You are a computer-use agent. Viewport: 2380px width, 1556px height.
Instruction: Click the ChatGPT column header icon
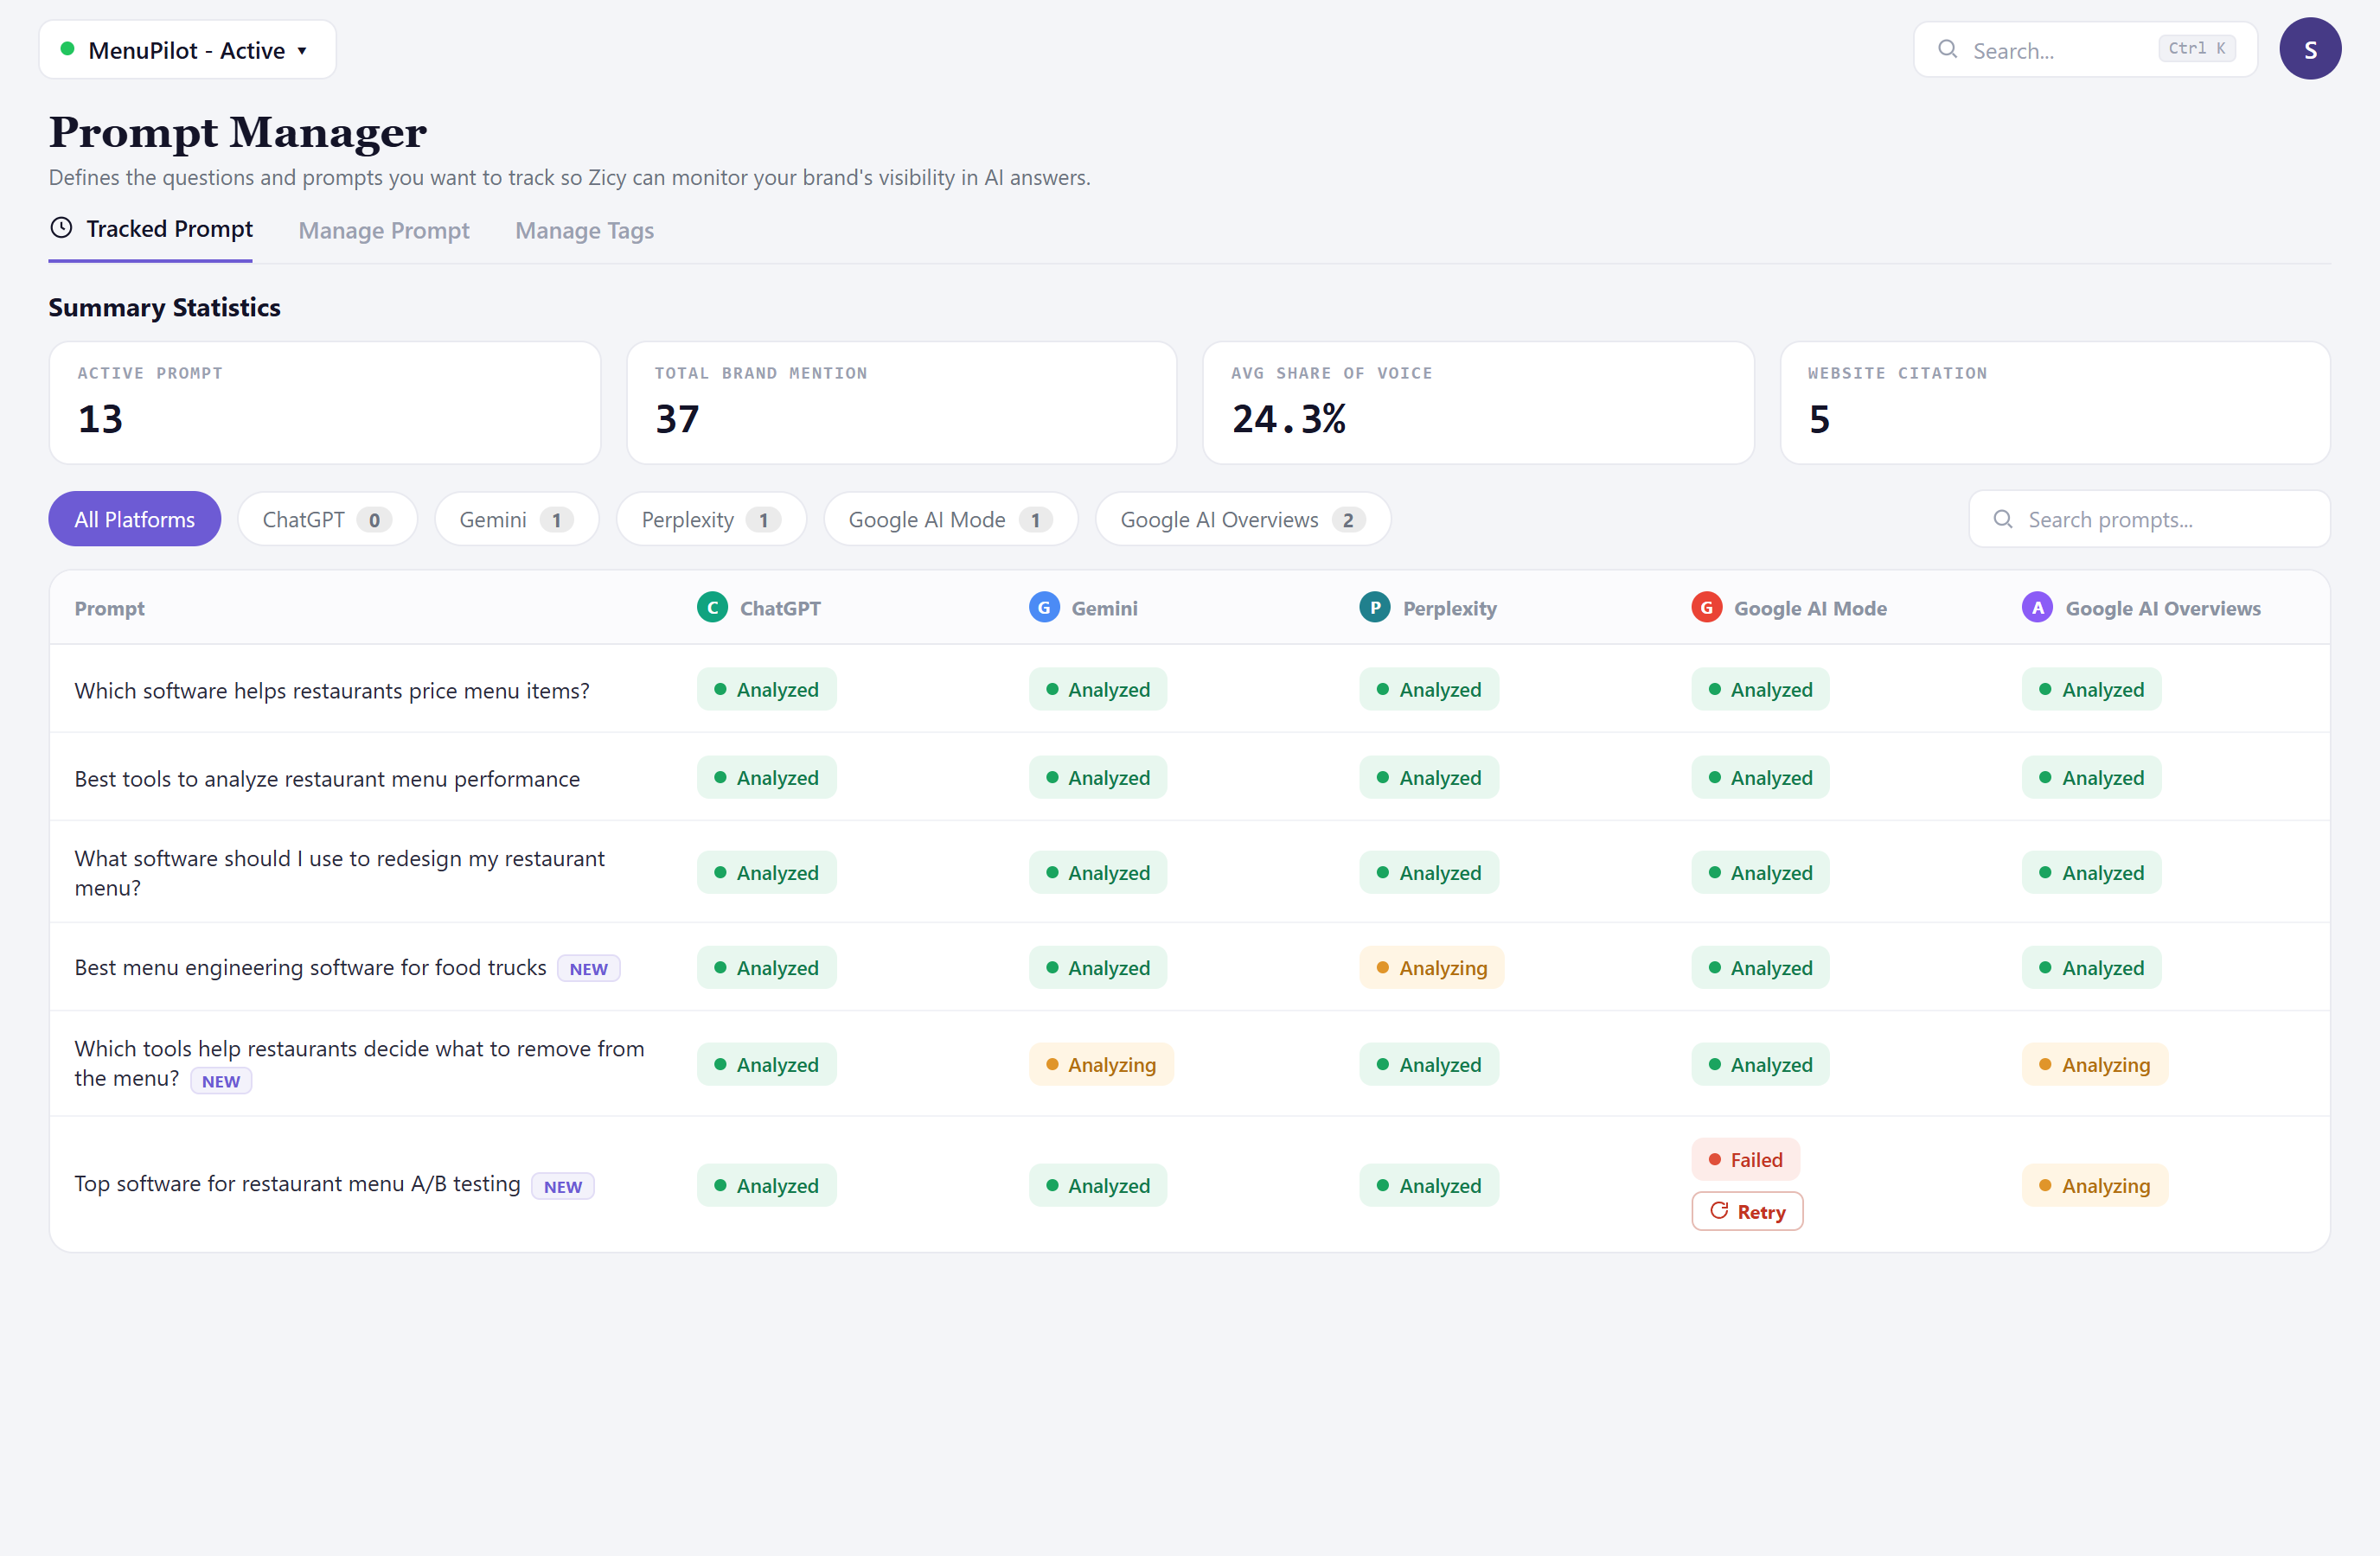pyautogui.click(x=712, y=608)
